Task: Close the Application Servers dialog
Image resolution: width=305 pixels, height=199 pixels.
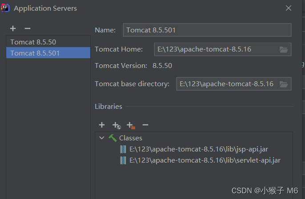Action: tap(289, 8)
